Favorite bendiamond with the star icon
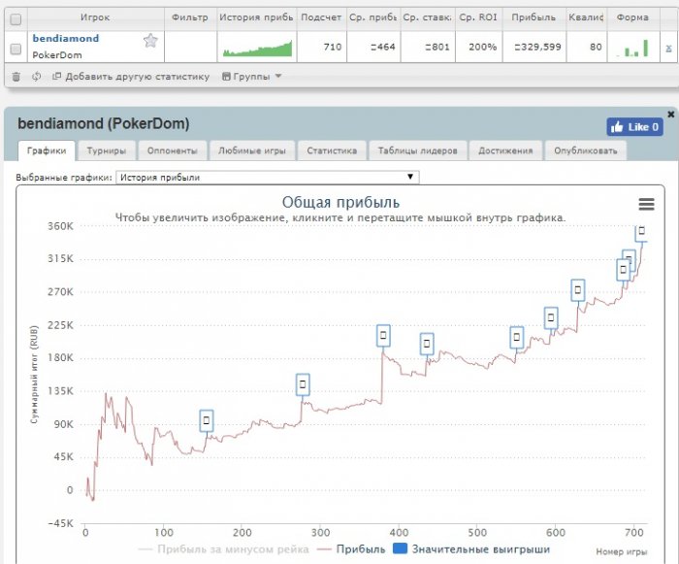 coord(150,41)
